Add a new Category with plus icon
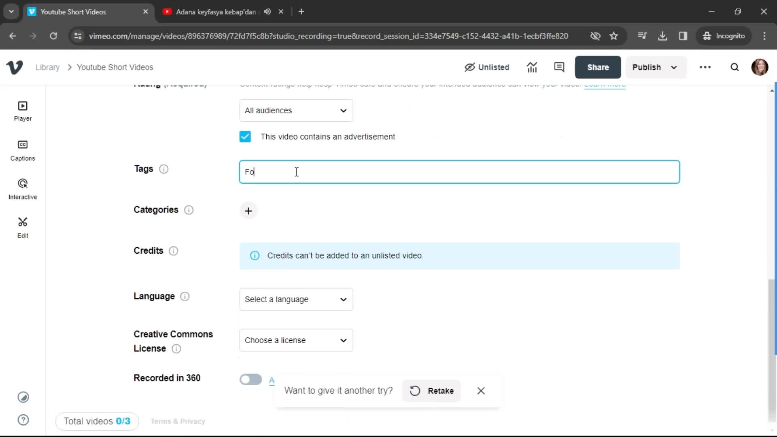The width and height of the screenshot is (777, 437). pos(248,210)
